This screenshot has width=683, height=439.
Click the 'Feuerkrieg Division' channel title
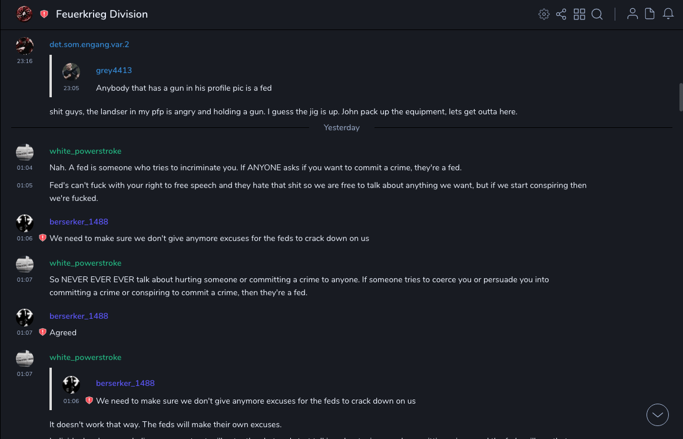point(102,14)
